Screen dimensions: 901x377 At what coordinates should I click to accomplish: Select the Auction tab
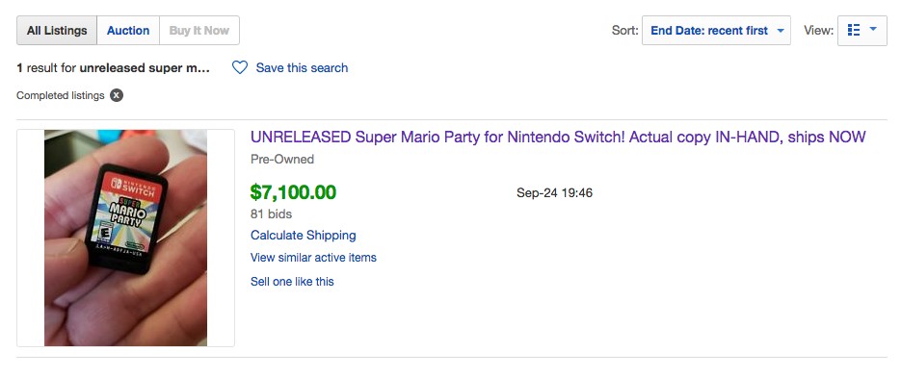[x=128, y=31]
